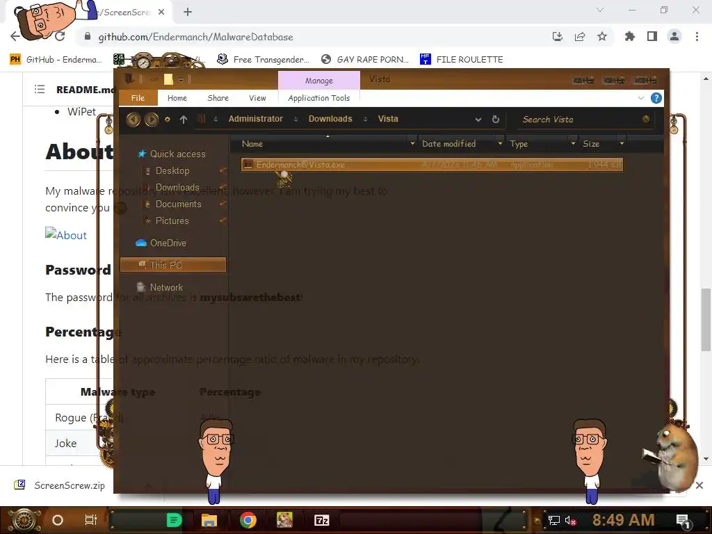Open the Size column filter dropdown
Screen dimensions: 712x534
[622, 143]
